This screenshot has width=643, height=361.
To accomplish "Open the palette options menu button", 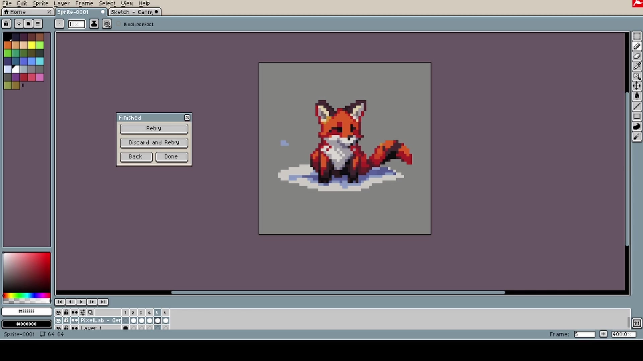I will pyautogui.click(x=38, y=24).
